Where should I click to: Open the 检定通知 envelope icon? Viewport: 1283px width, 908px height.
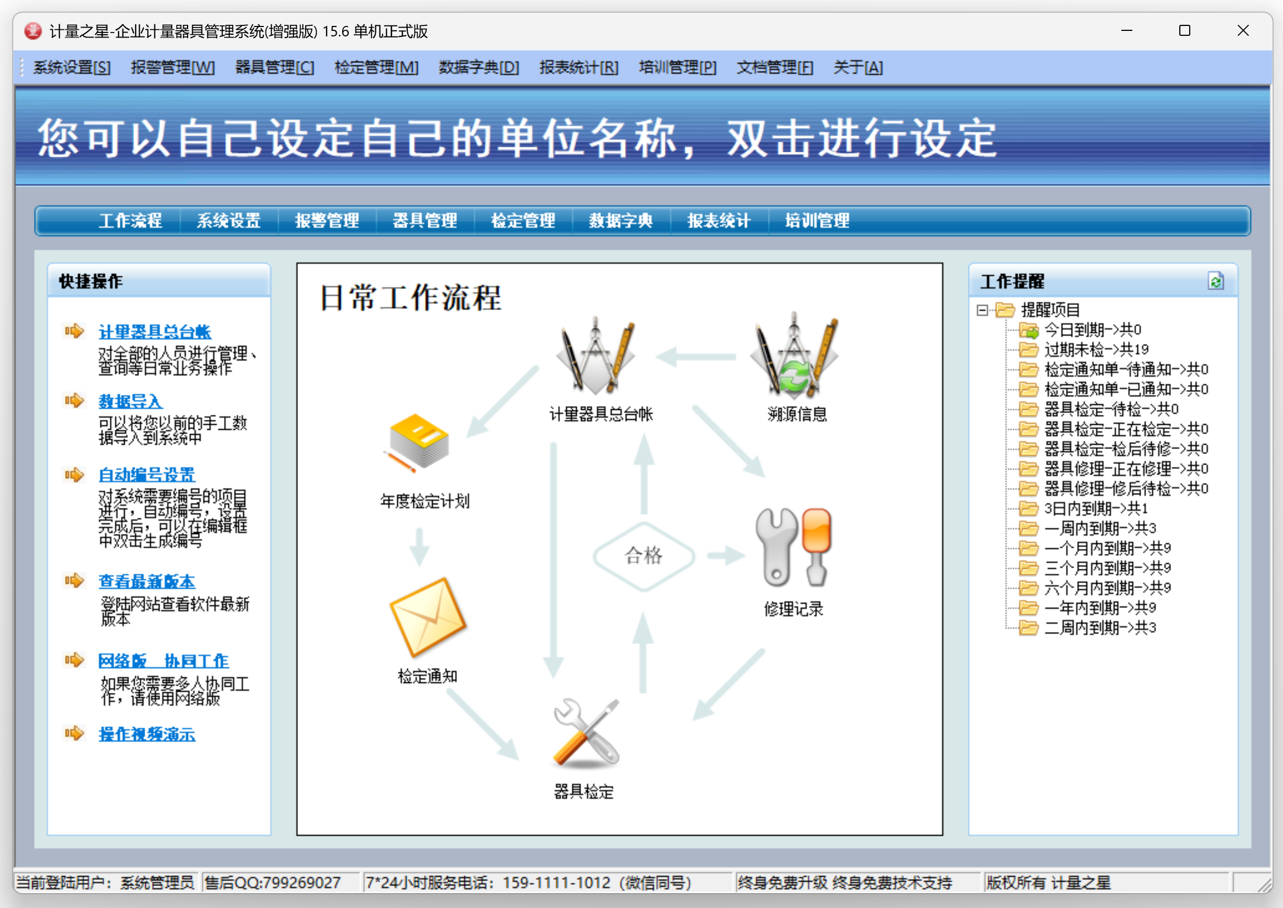click(x=427, y=617)
